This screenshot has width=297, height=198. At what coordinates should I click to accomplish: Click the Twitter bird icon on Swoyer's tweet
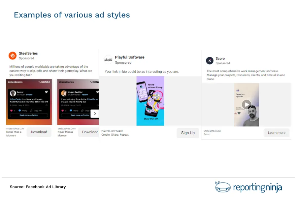47,92
